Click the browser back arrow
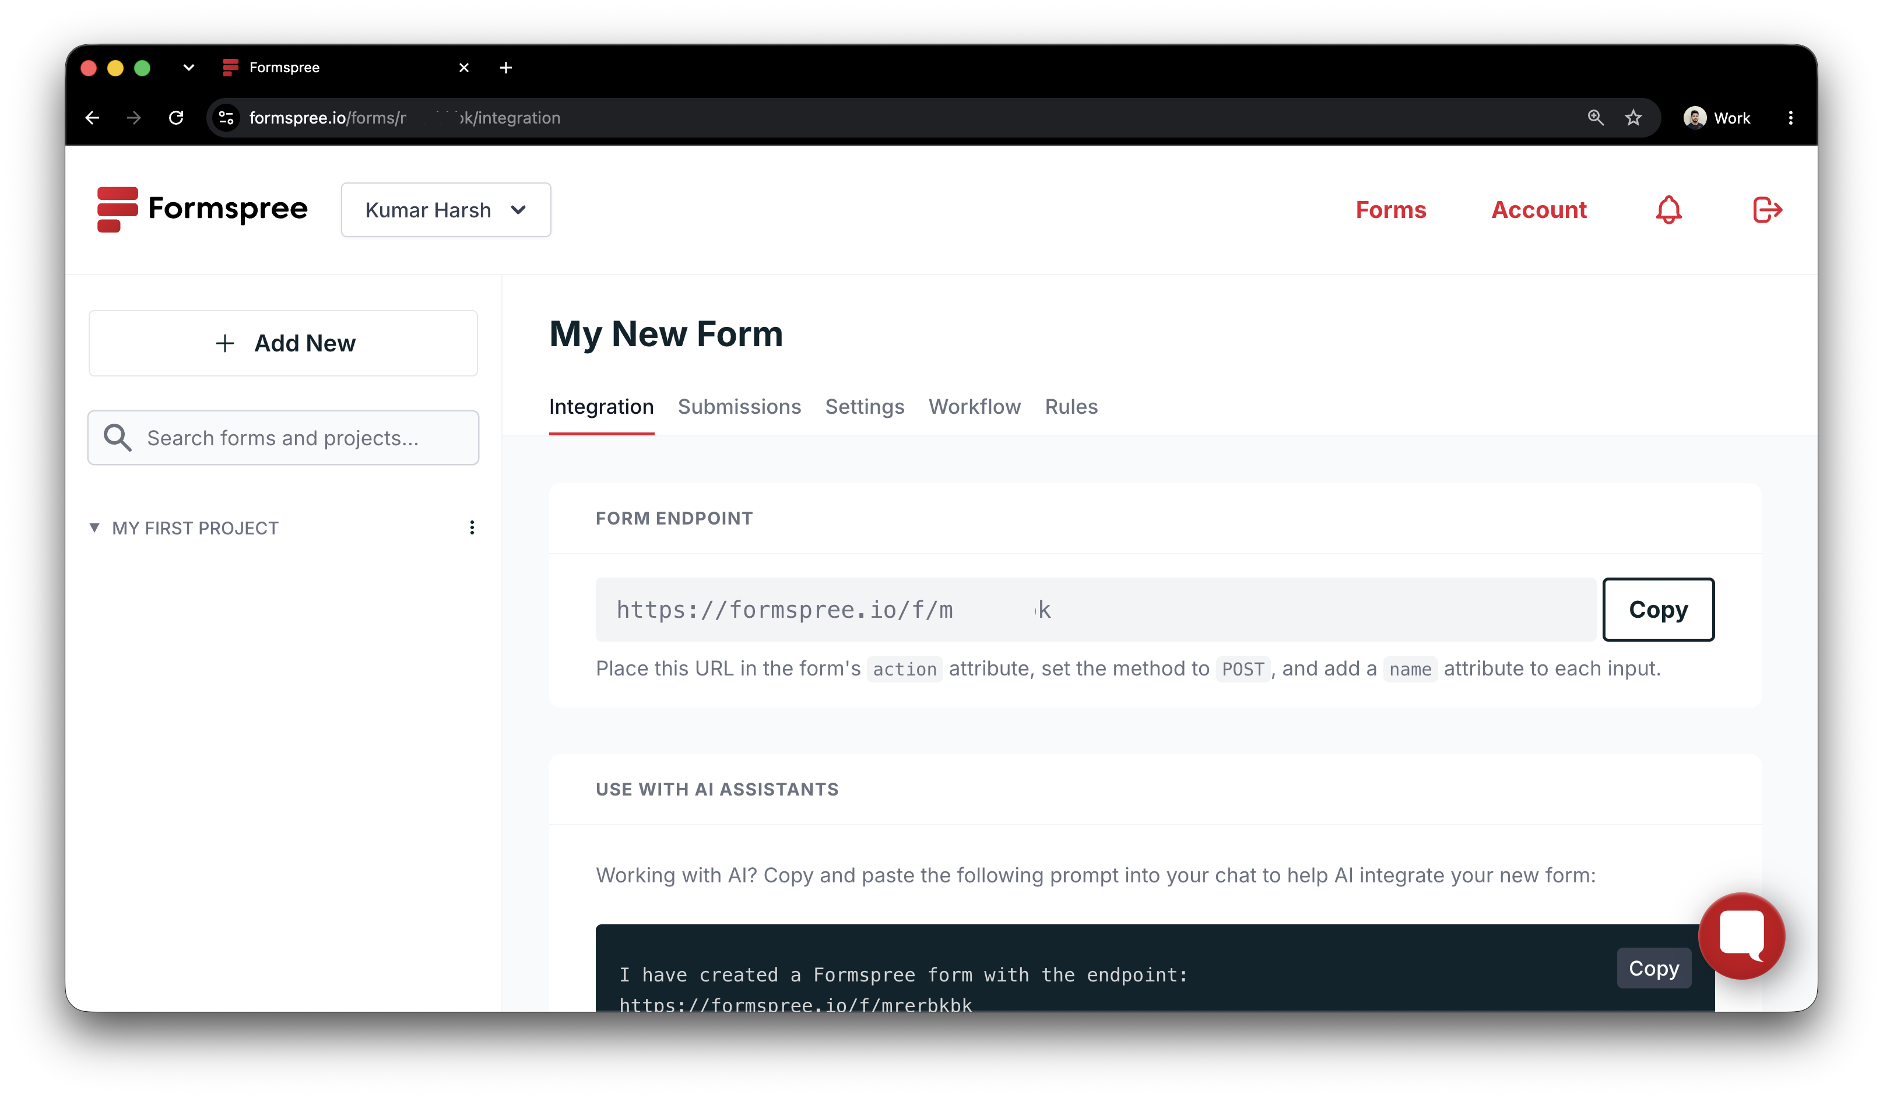 (93, 118)
